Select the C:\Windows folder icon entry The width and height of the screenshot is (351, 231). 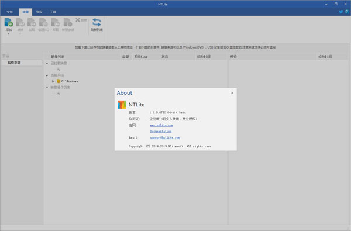point(58,81)
